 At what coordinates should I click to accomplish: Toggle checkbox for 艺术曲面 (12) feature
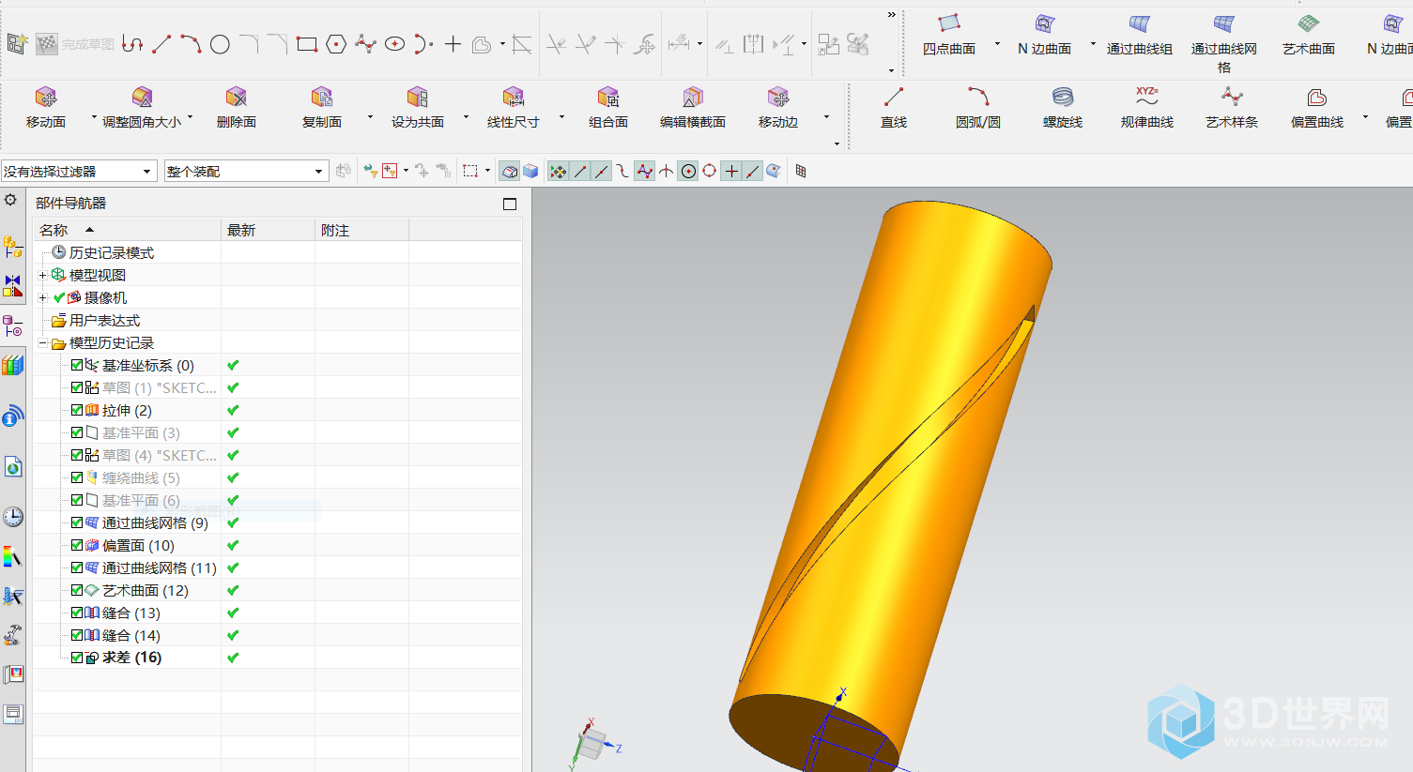tap(77, 590)
